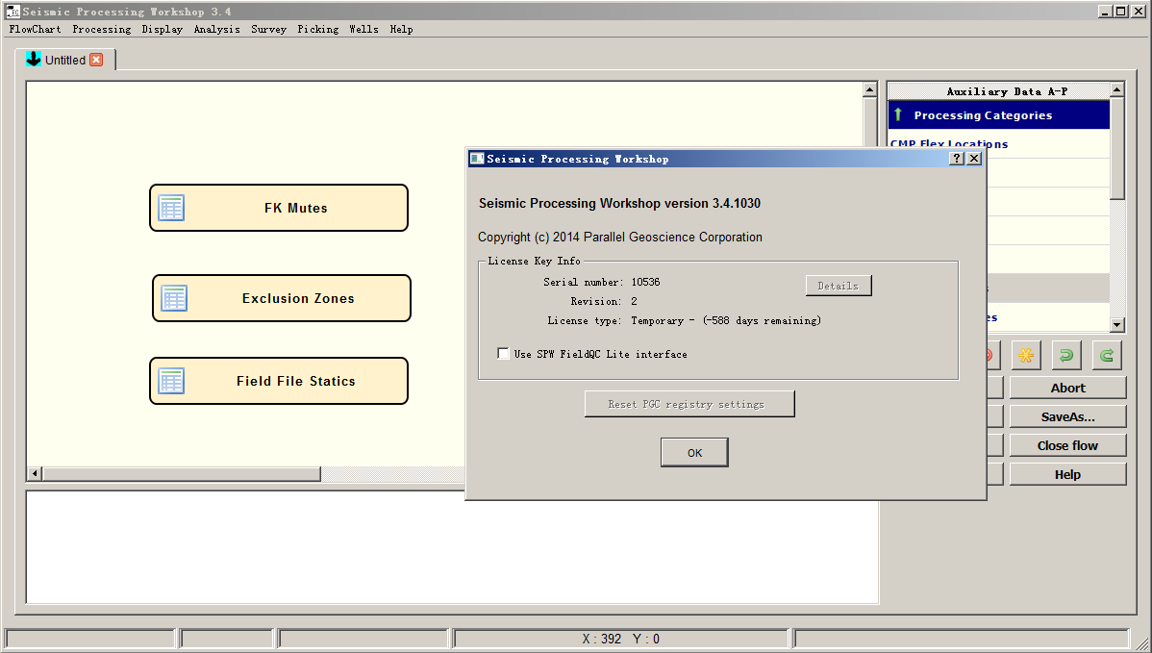Click the green undo arrow icon
1152x653 pixels.
point(1066,356)
